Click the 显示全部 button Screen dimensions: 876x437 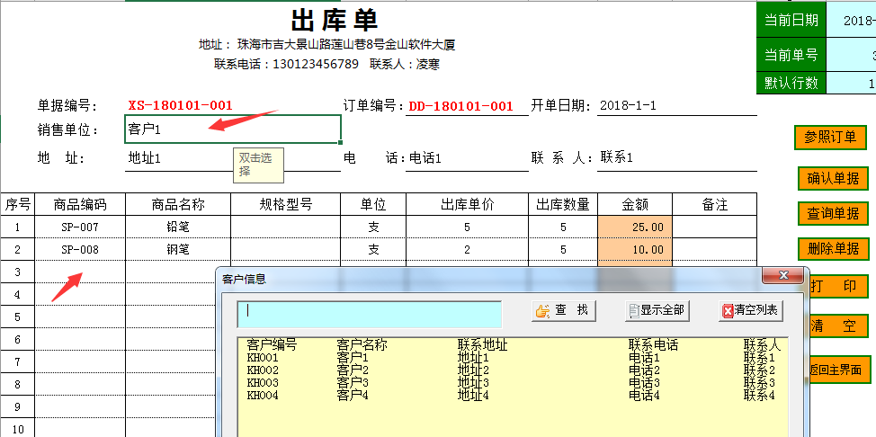[x=657, y=310]
